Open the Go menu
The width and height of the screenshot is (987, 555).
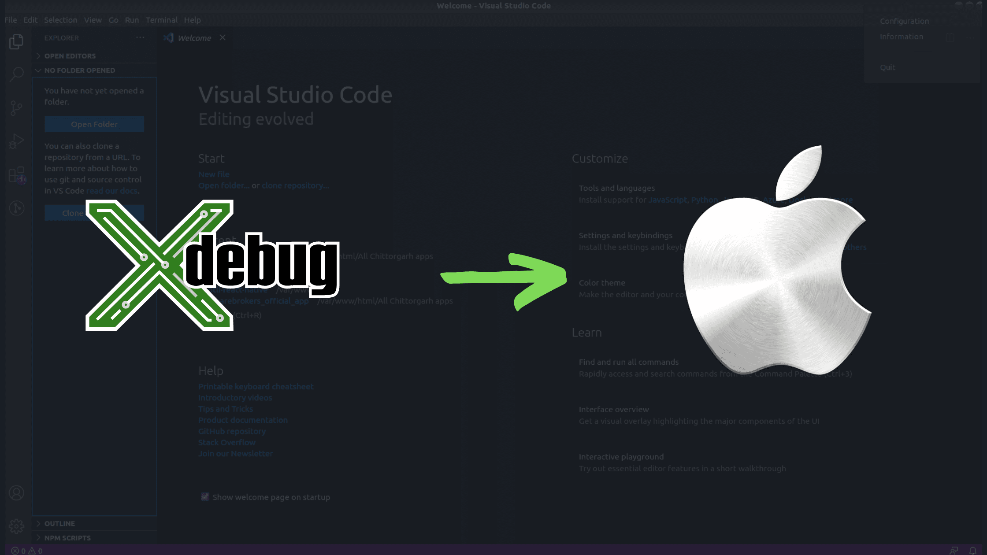tap(113, 20)
